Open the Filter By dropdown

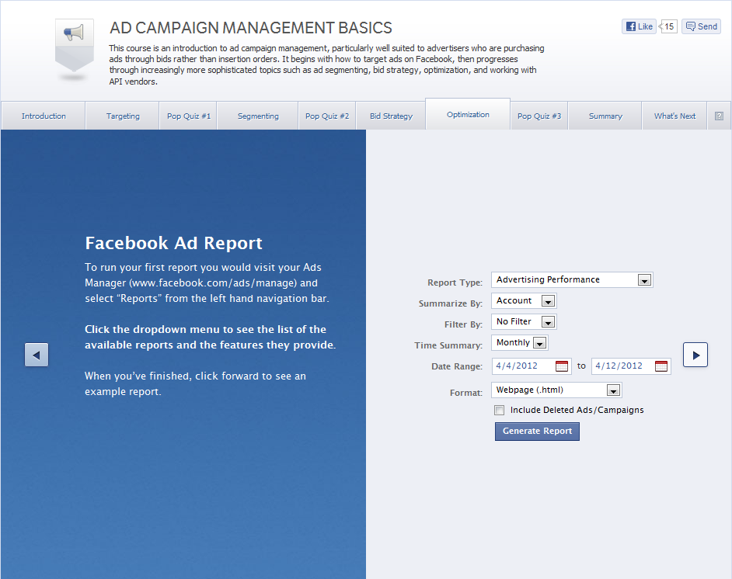(x=524, y=321)
